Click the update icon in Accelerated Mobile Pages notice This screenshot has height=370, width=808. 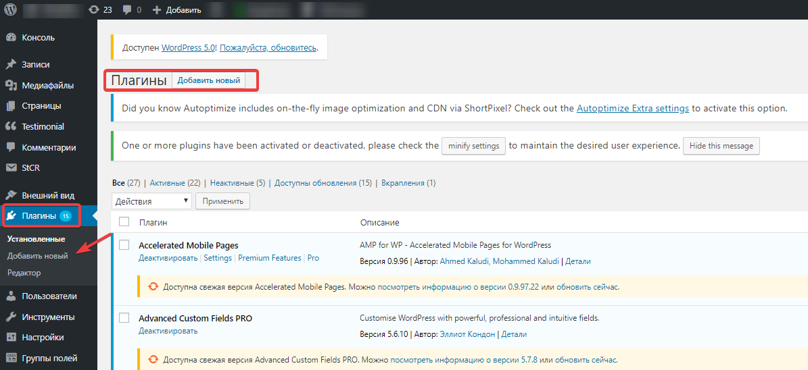(153, 287)
